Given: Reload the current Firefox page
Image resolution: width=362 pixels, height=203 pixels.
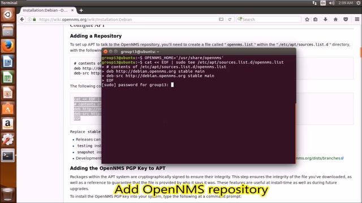Looking at the screenshot, I should coord(230,20).
